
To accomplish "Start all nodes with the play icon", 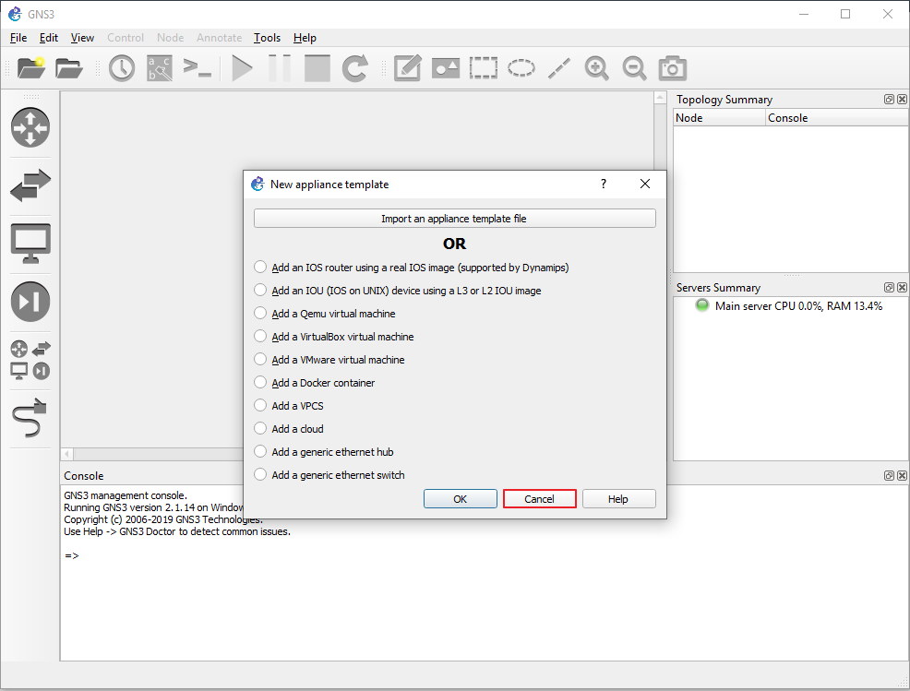I will pos(242,68).
